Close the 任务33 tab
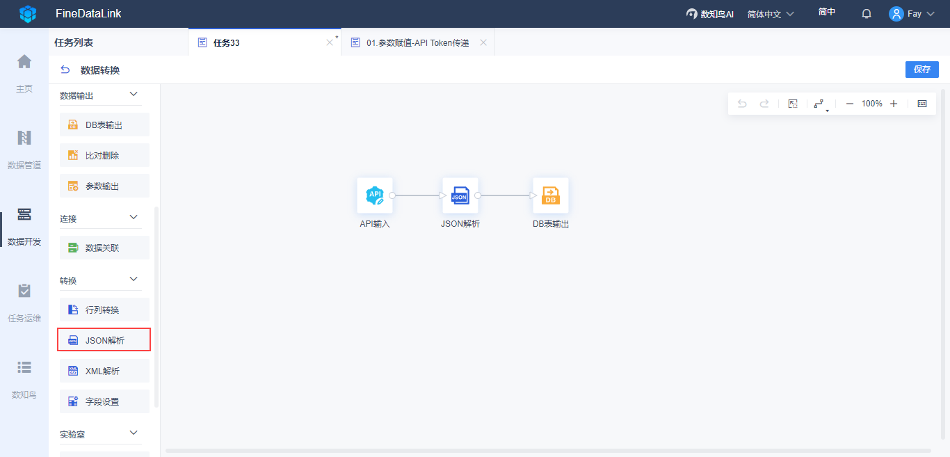This screenshot has width=950, height=457. tap(330, 42)
